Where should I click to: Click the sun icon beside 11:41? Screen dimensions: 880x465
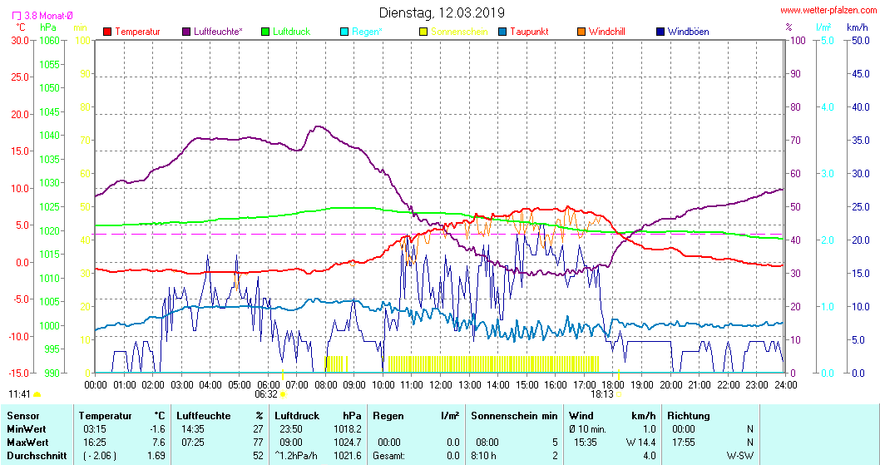37,394
